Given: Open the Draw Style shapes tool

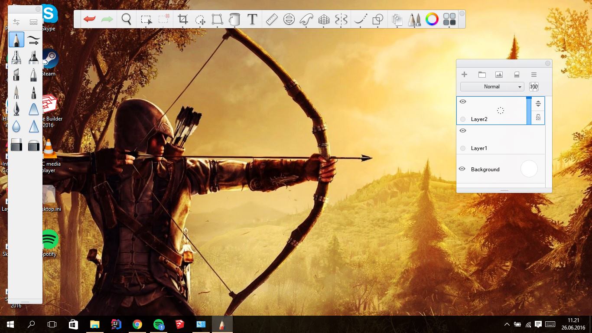Looking at the screenshot, I should click(378, 20).
